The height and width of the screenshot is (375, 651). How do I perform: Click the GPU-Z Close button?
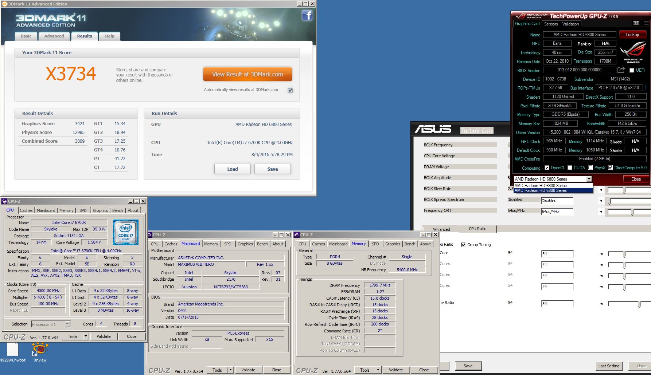pyautogui.click(x=636, y=179)
